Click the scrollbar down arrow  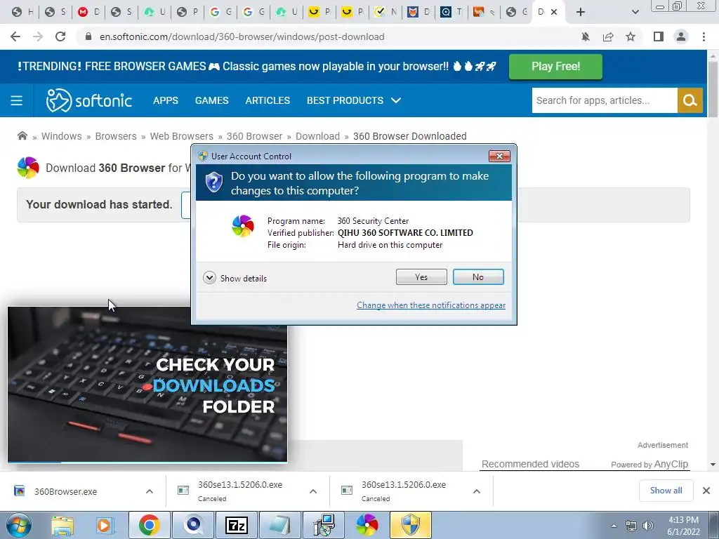pos(713,465)
